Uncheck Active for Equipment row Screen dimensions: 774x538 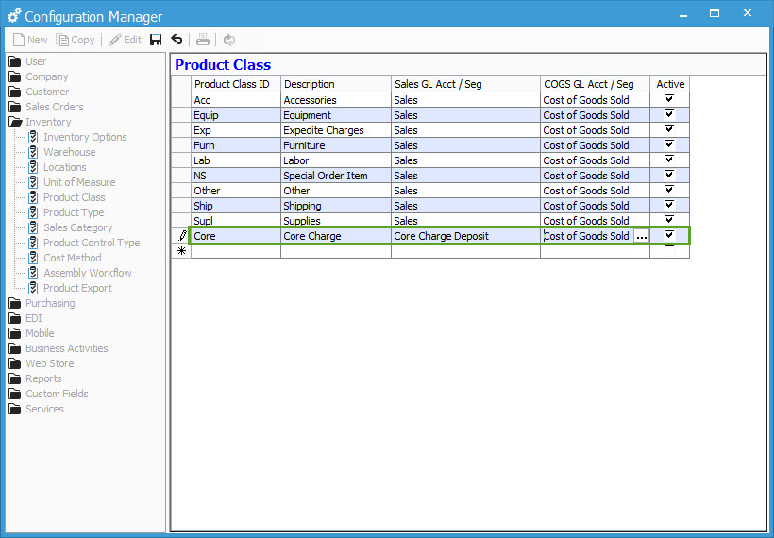(669, 114)
